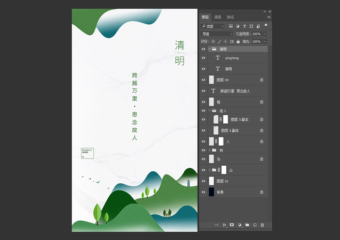This screenshot has height=240, width=340.
Task: Click the lock icon on 鸟 layer
Action: click(x=262, y=159)
